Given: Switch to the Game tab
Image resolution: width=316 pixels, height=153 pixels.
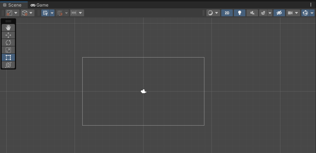Looking at the screenshot, I should (40, 5).
